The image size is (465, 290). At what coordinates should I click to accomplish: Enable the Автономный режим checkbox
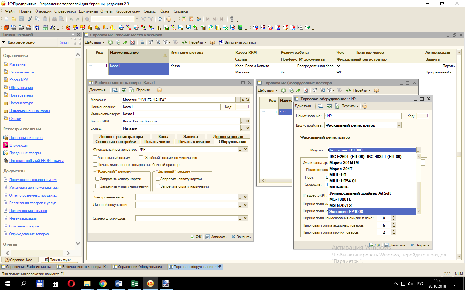95,158
